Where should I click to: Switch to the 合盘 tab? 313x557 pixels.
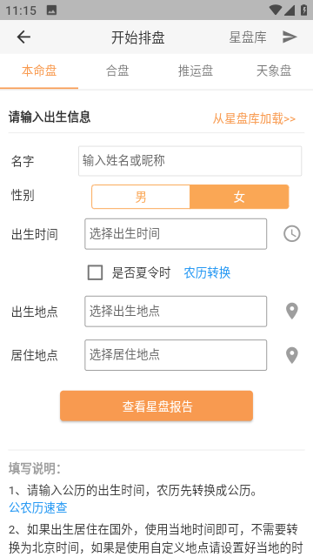pos(117,71)
